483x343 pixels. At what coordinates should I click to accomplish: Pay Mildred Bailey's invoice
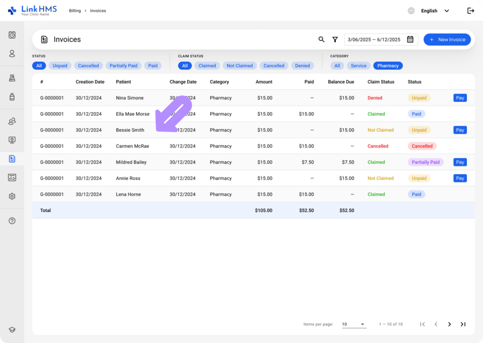[x=460, y=162]
